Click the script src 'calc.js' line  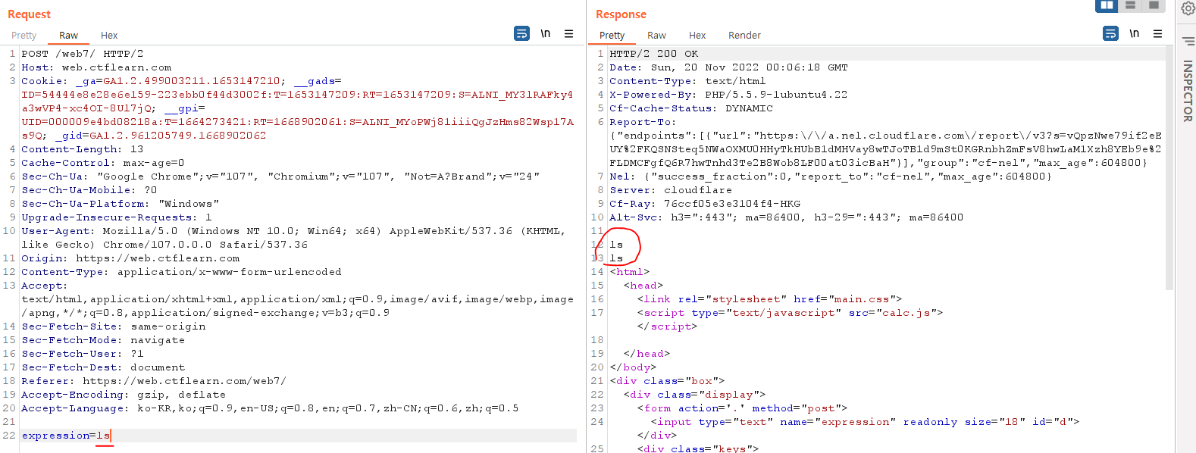click(x=790, y=313)
